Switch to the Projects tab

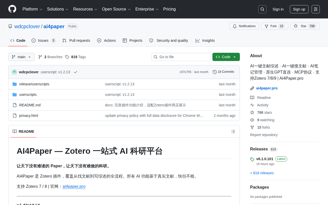[132, 40]
